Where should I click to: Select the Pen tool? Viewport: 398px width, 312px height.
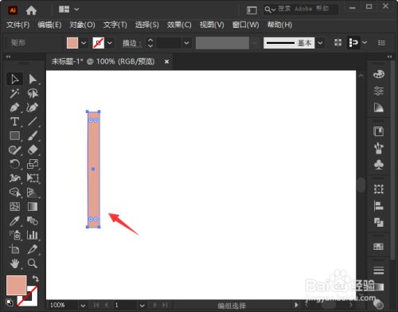click(x=14, y=107)
